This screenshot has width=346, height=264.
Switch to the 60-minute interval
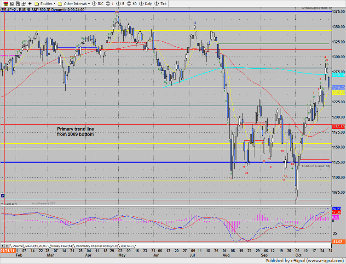tap(132, 4)
